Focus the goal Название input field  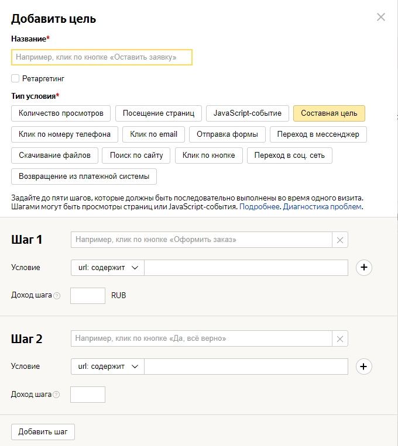coord(102,57)
